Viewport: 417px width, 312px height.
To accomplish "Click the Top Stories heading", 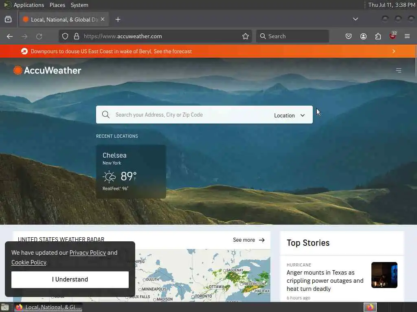I will pos(308,243).
